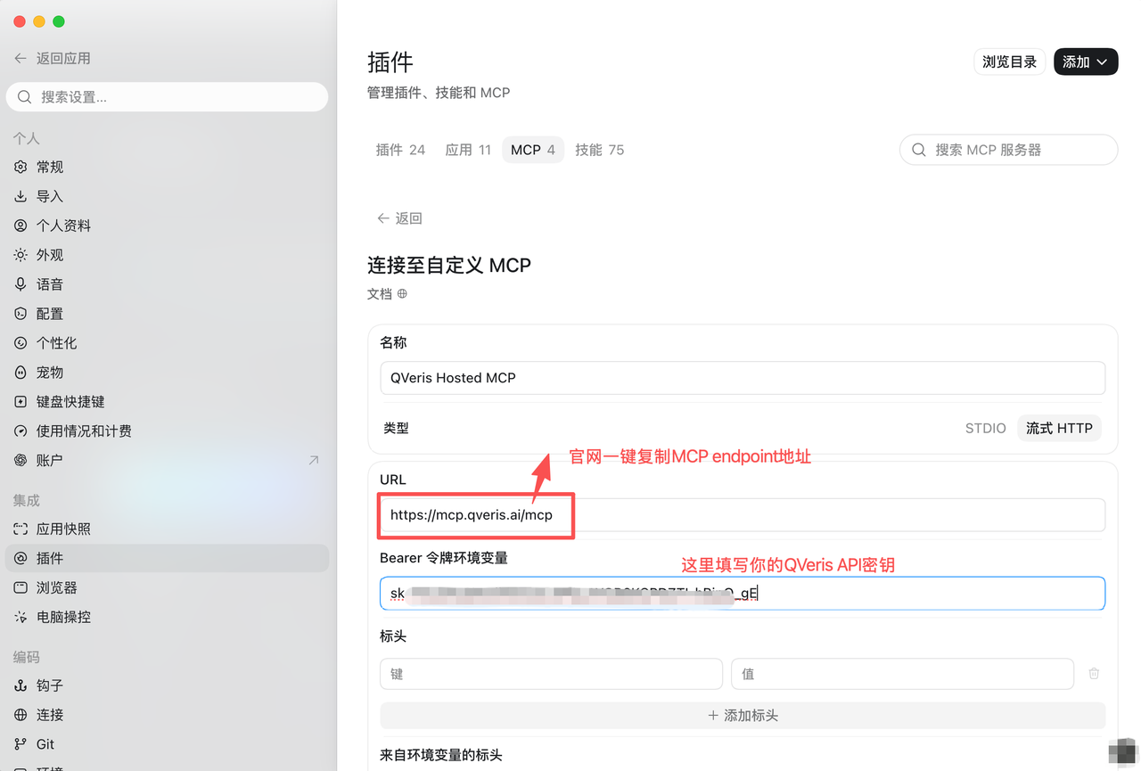The width and height of the screenshot is (1141, 771).
Task: Open 常规 settings via its gear icon
Action: (21, 167)
